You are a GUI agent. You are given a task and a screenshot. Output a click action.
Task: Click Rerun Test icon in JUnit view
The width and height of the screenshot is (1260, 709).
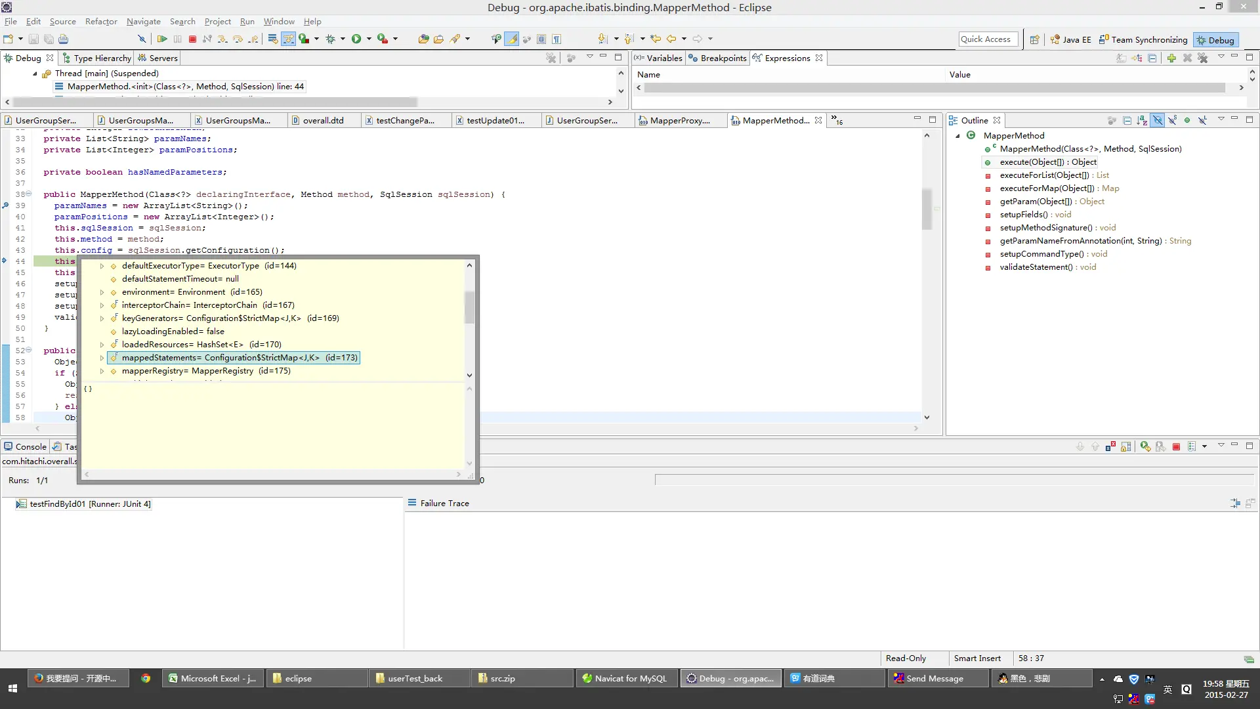tap(1145, 446)
